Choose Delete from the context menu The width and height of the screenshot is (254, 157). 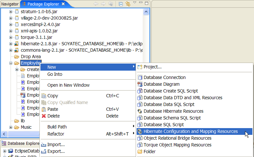click(88, 116)
